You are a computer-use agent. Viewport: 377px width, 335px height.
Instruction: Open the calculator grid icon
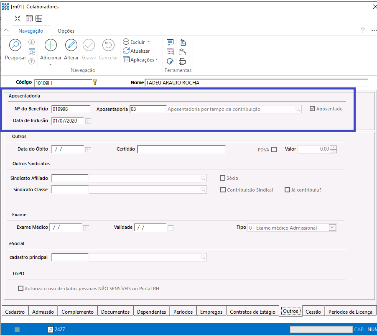(39, 18)
